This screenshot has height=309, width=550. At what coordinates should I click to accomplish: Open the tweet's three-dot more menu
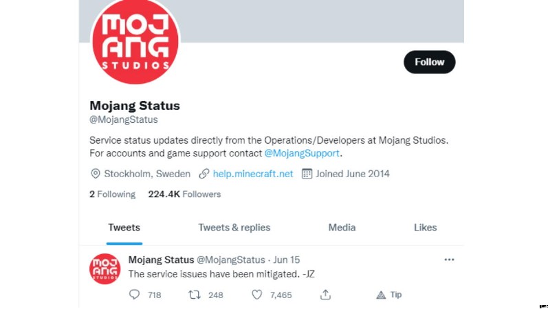(x=449, y=260)
